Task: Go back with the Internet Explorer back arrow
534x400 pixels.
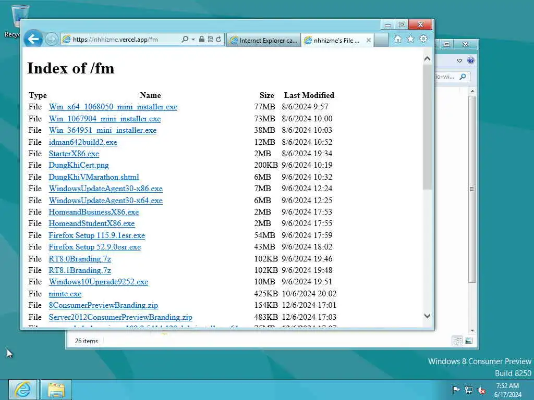Action: pyautogui.click(x=33, y=39)
